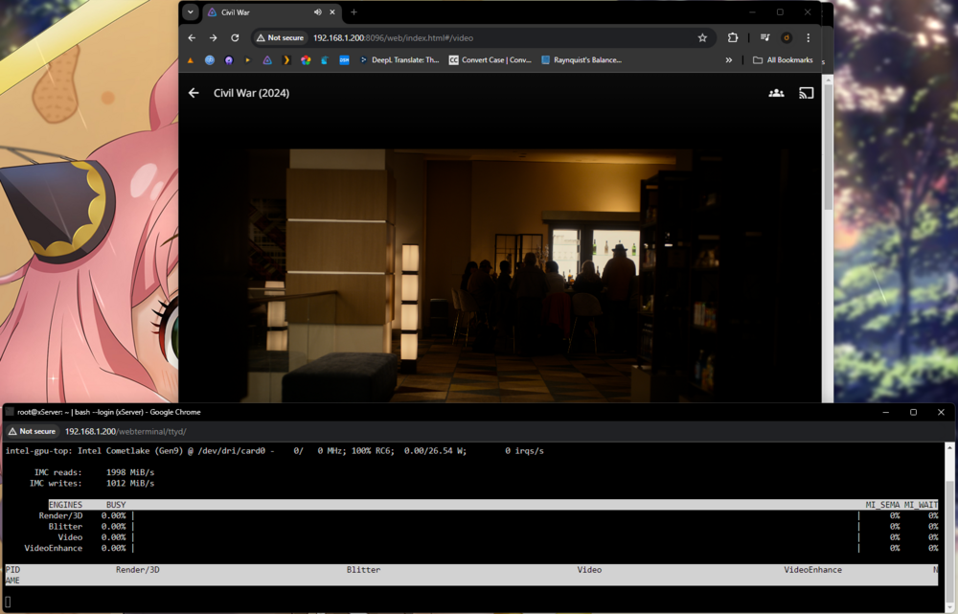Click browser forward arrow in Civil War window

pos(214,38)
